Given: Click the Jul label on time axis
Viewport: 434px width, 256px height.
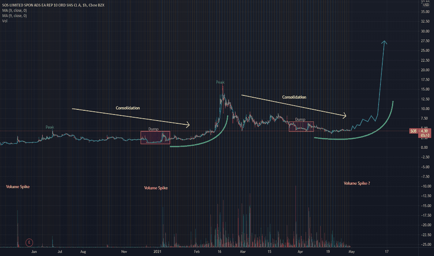Looking at the screenshot, I should click(x=60, y=251).
